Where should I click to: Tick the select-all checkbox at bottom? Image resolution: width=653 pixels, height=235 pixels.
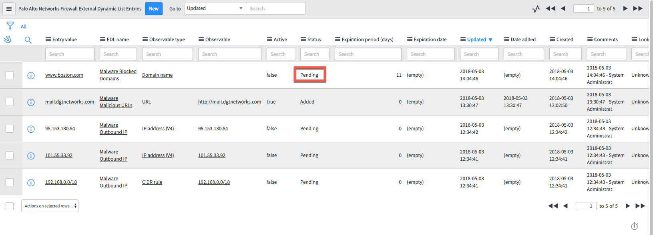(x=10, y=206)
